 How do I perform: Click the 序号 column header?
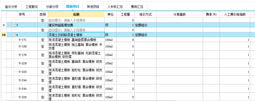[22, 15]
